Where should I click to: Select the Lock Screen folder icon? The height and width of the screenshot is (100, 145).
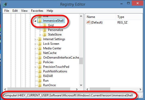coord(40,44)
